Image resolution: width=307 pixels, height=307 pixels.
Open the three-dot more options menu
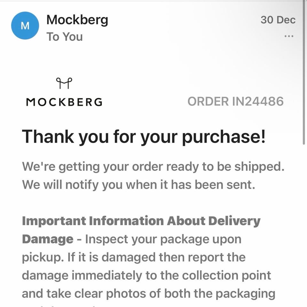pyautogui.click(x=288, y=36)
